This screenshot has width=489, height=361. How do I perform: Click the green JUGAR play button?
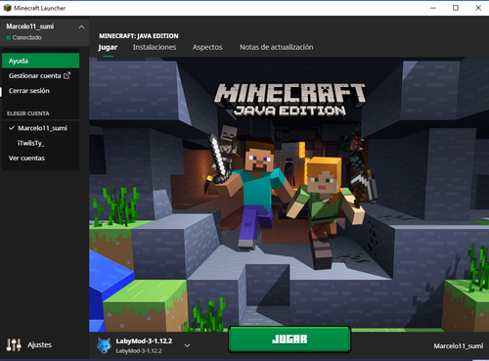[289, 339]
